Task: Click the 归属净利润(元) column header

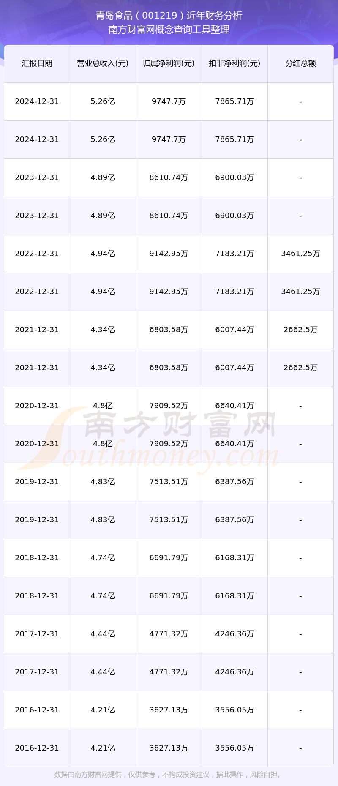Action: pos(169,63)
